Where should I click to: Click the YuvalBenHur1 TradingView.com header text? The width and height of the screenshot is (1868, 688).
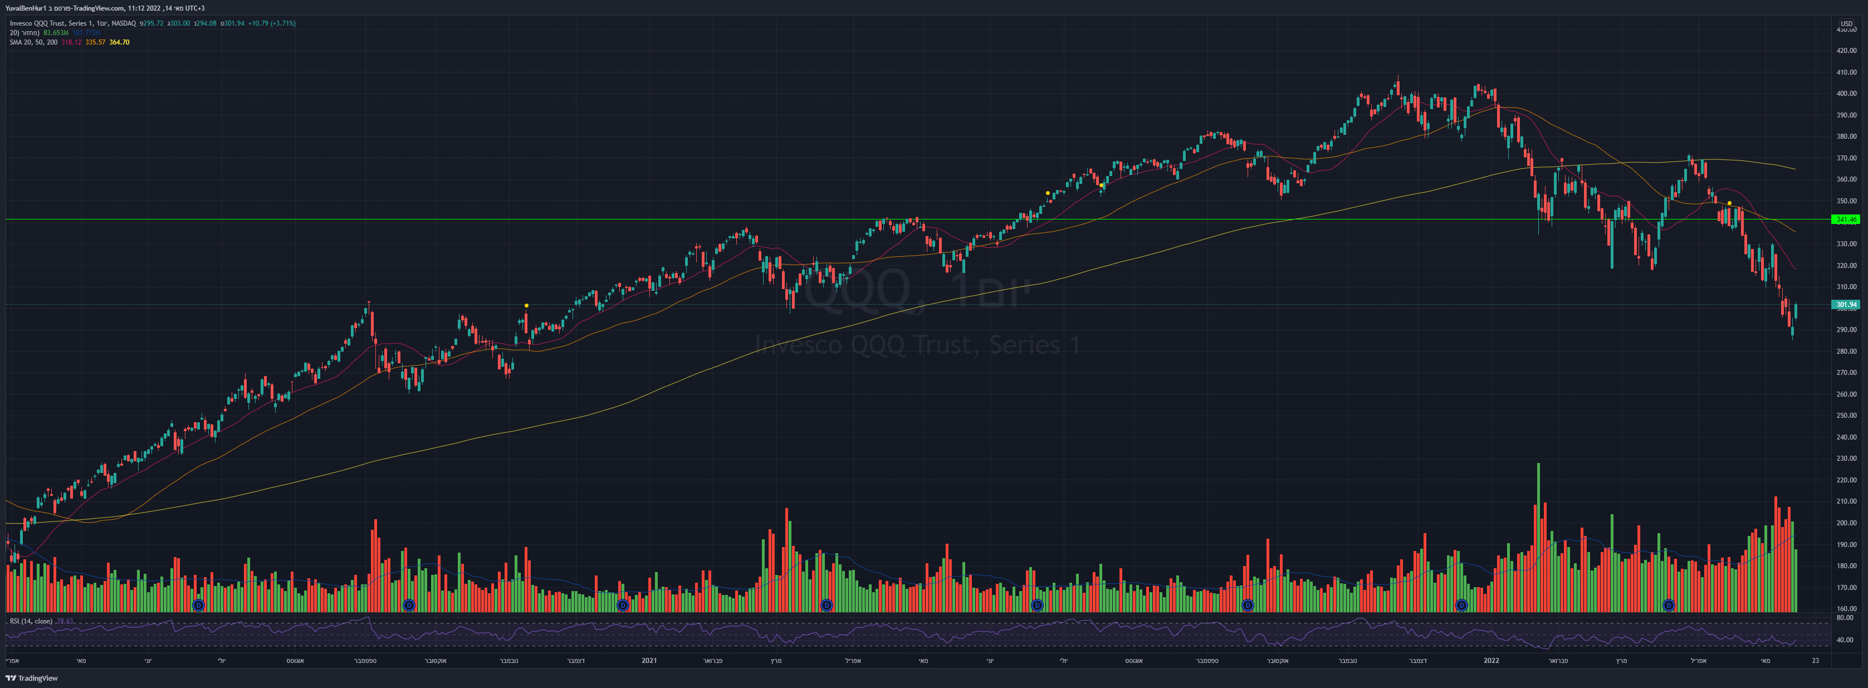(x=105, y=9)
